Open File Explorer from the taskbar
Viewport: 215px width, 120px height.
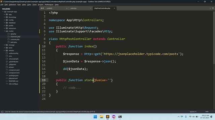[x=101, y=117]
